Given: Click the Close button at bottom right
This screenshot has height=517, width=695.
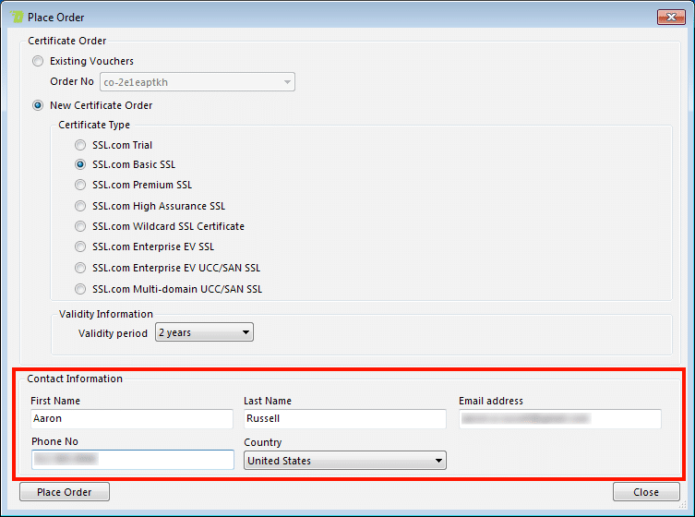Looking at the screenshot, I should (646, 492).
